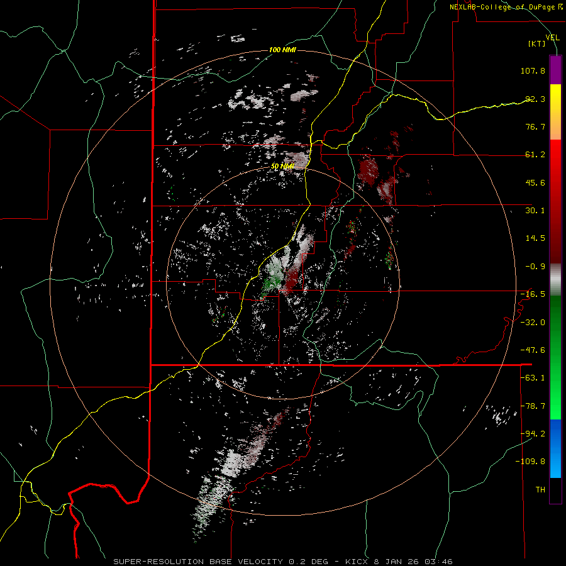Click the 92.3 velocity scale value

[535, 99]
